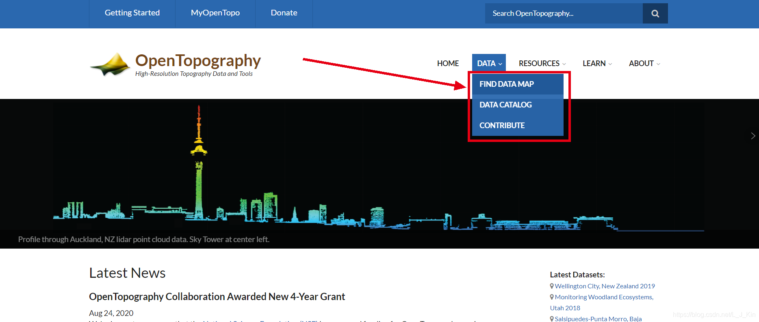
Task: Click the map pin beside Monitoring Woodland Ecosystems
Action: point(552,297)
